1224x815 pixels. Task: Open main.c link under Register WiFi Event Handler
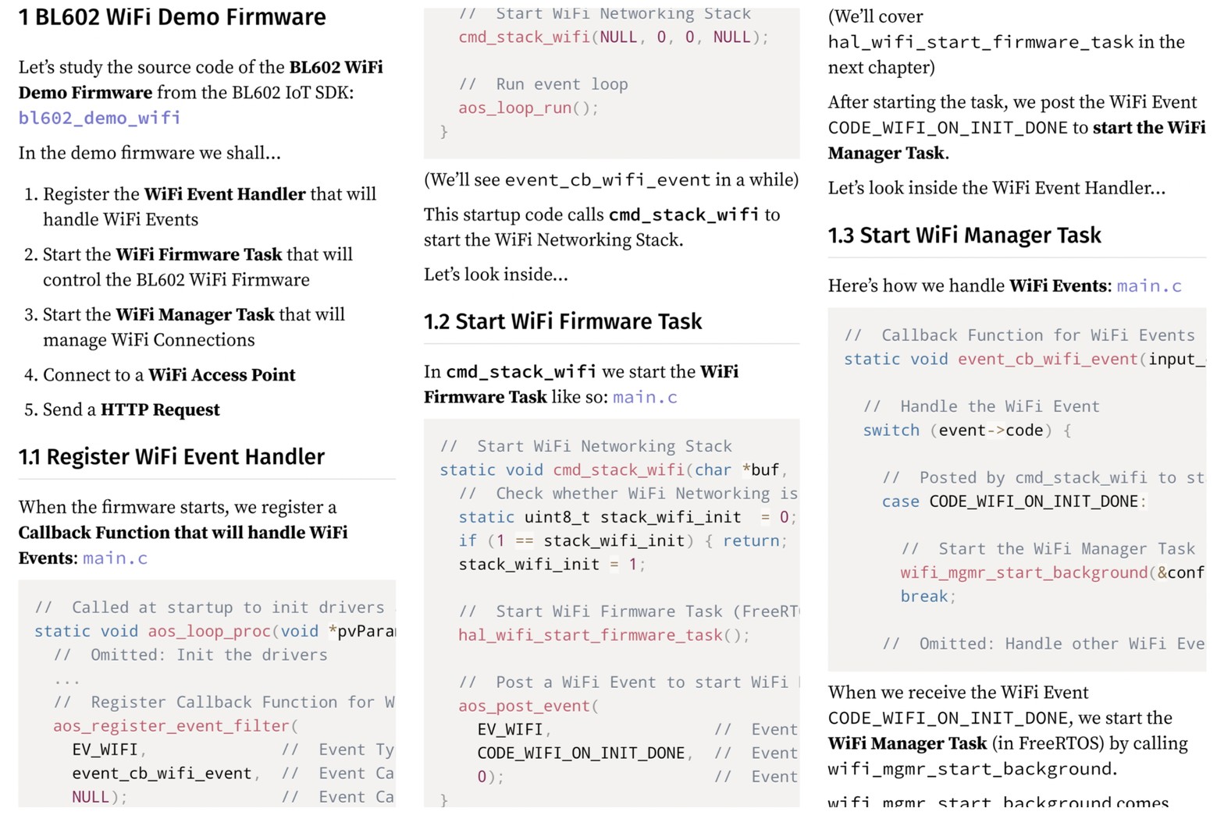tap(115, 558)
